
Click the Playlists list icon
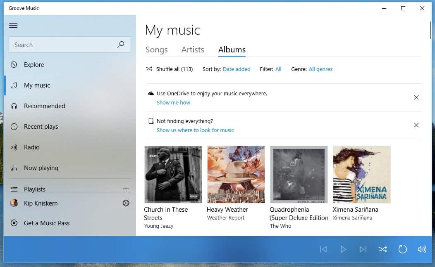14,189
